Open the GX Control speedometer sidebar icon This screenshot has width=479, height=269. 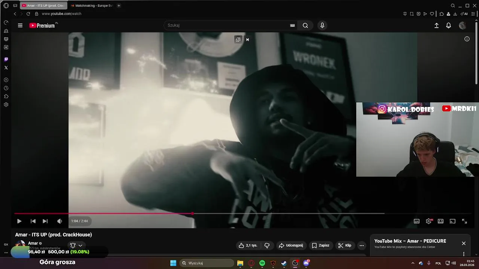pyautogui.click(x=6, y=23)
